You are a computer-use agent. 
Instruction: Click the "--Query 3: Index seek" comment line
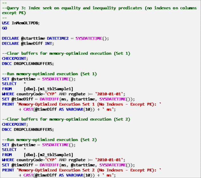click(99, 8)
